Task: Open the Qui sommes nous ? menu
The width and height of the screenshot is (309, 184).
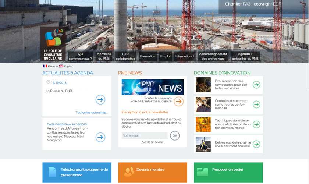Action: pos(80,56)
